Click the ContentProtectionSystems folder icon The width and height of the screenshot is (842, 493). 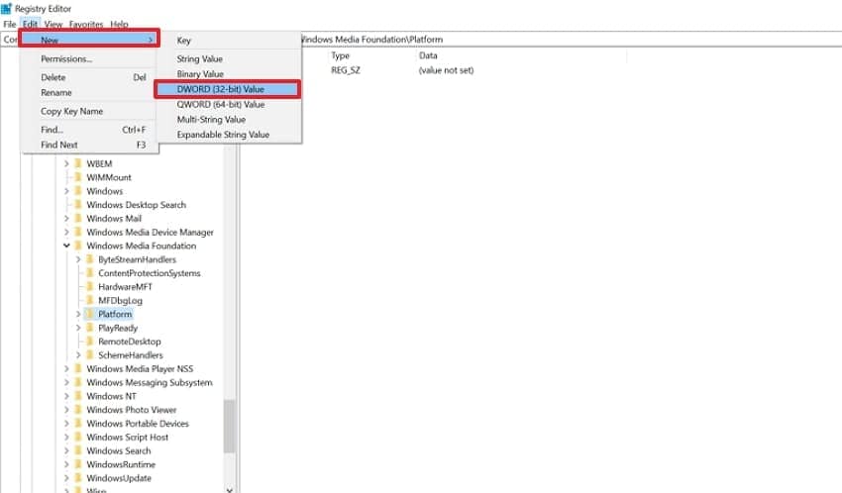(x=90, y=272)
